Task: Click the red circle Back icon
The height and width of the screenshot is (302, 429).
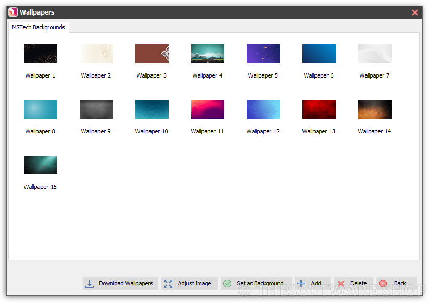Action: click(383, 283)
